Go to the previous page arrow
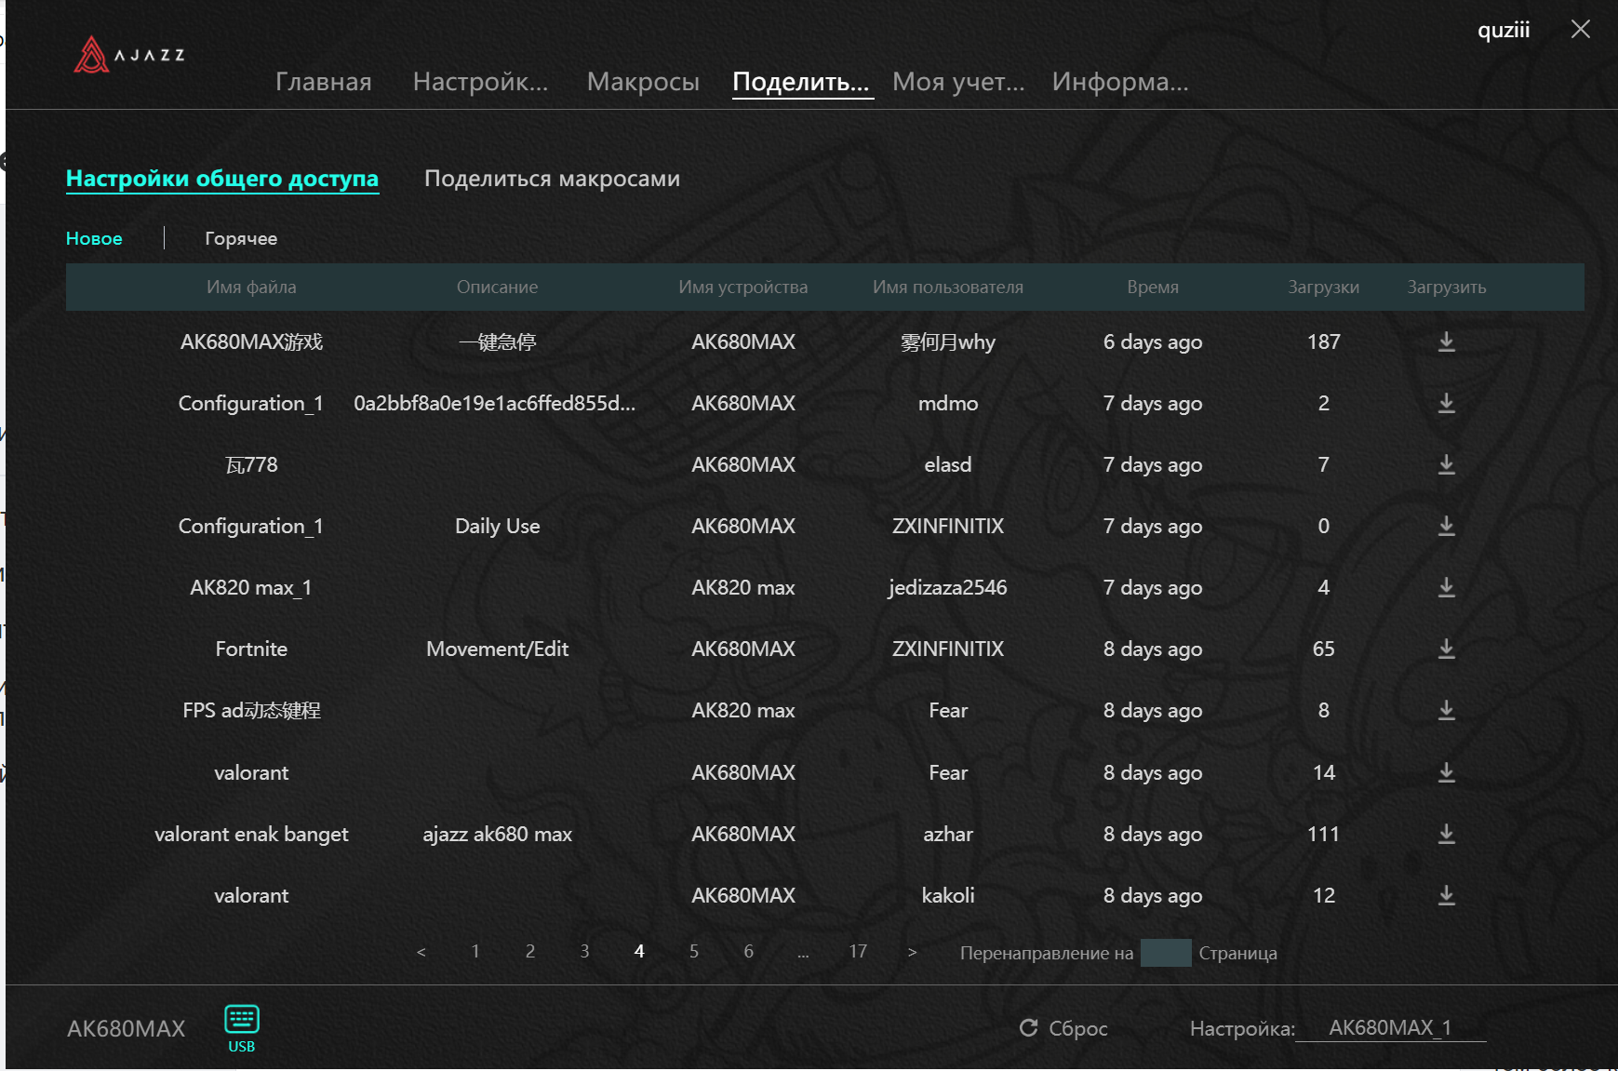 [421, 952]
